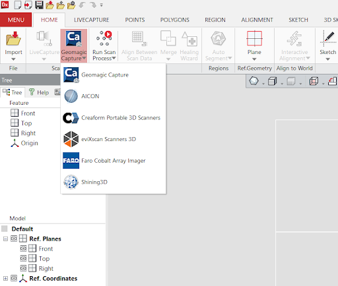Click the Run Scan Process icon
The width and height of the screenshot is (338, 286).
click(104, 38)
